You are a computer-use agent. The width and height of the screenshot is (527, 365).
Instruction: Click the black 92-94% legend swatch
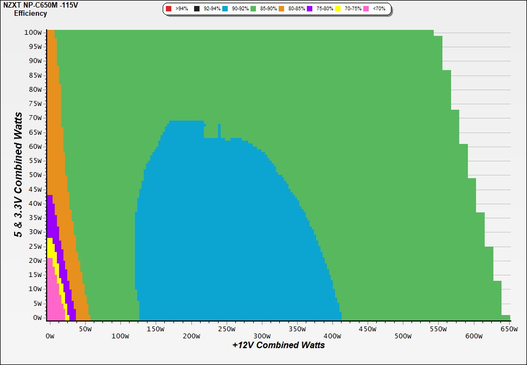pyautogui.click(x=196, y=9)
